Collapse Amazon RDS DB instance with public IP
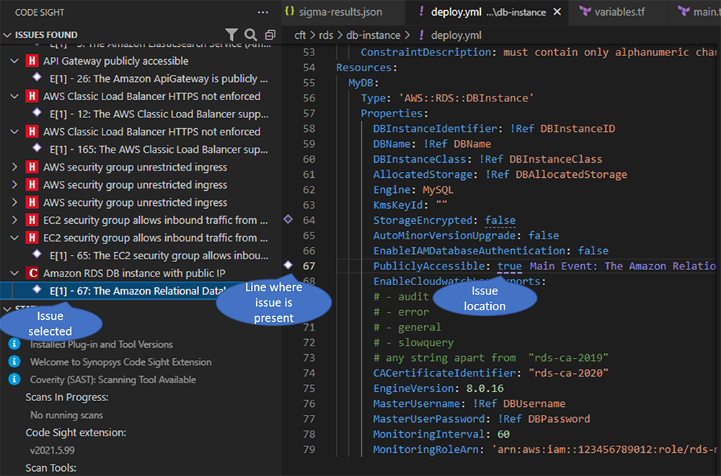This screenshot has height=476, width=721. 15,273
